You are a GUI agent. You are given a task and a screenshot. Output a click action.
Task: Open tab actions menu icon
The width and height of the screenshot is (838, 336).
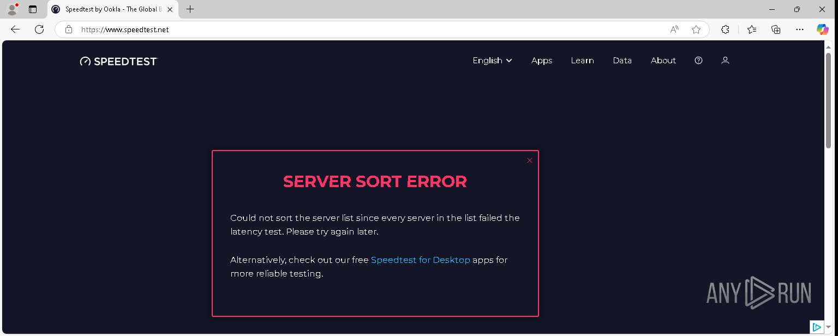[x=33, y=9]
